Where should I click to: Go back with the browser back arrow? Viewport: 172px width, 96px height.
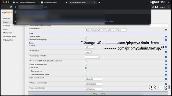(3, 7)
